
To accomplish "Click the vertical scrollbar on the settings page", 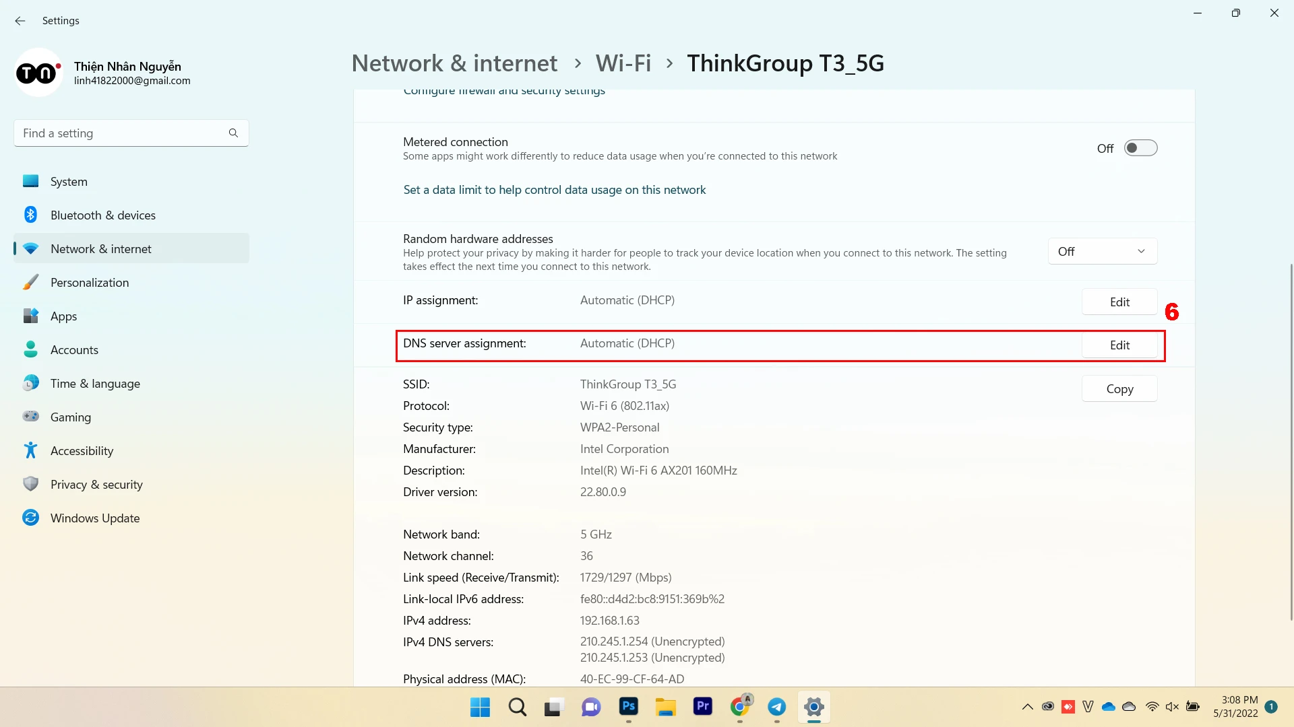I will 1291,441.
